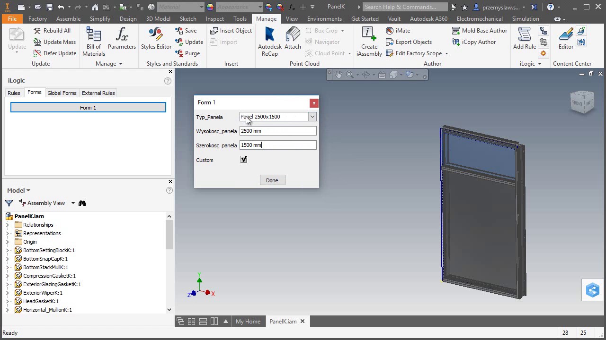Image resolution: width=606 pixels, height=340 pixels.
Task: Open Assembly View dropdown arrow
Action: [73, 203]
